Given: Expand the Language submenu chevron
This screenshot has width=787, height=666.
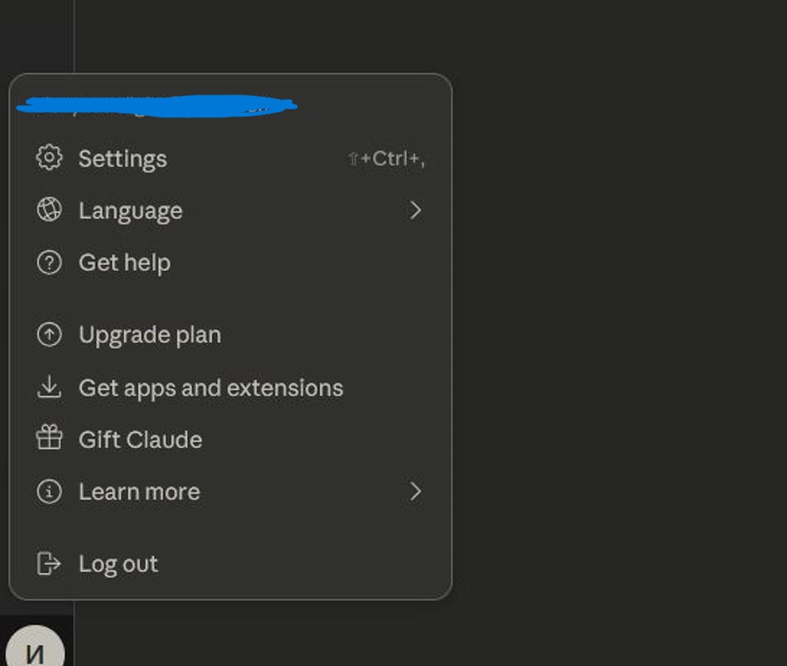Looking at the screenshot, I should (x=416, y=210).
